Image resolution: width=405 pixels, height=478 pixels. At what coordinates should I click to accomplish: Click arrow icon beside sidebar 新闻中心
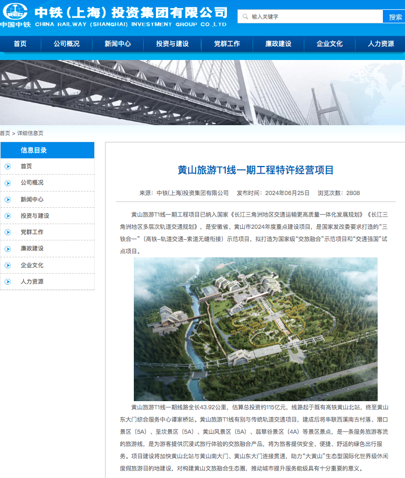[8, 199]
